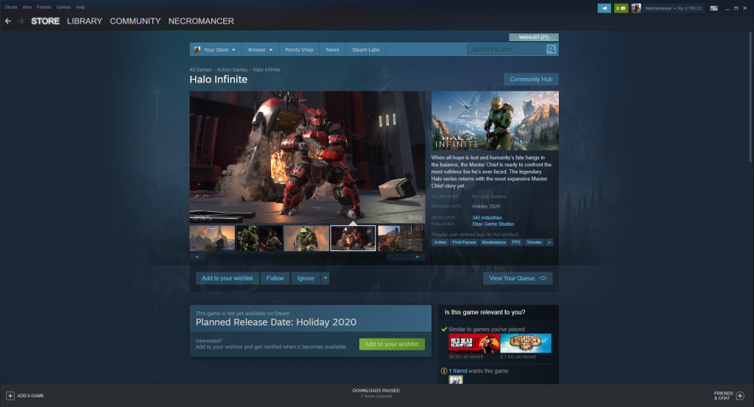Open the Your Store dropdown
This screenshot has width=754, height=407.
pos(214,49)
